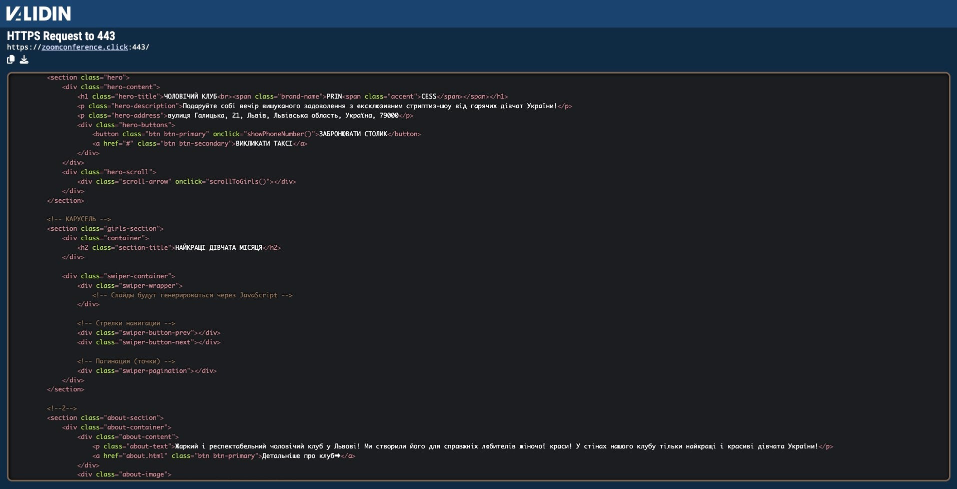Click the about-text paragraph code line
Screen dimensions: 957x489
tap(462, 446)
